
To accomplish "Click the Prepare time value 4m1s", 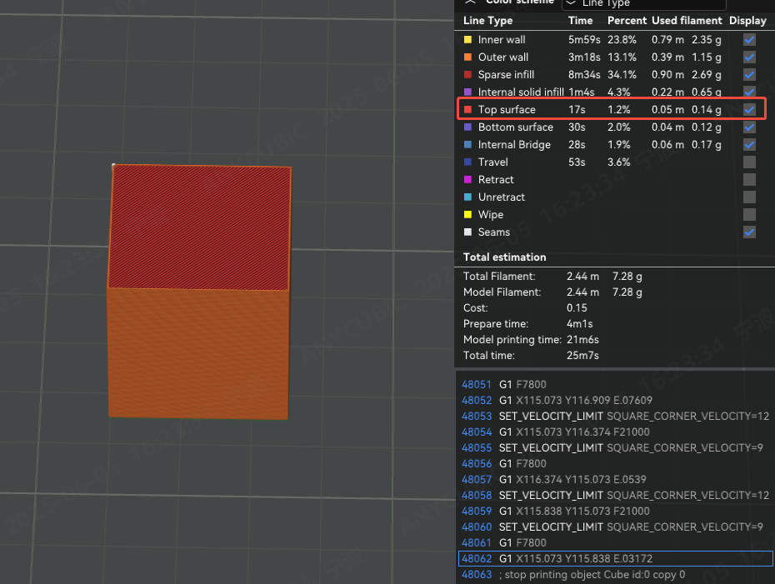I will click(x=580, y=323).
